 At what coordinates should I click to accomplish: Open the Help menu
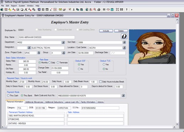click(x=37, y=6)
